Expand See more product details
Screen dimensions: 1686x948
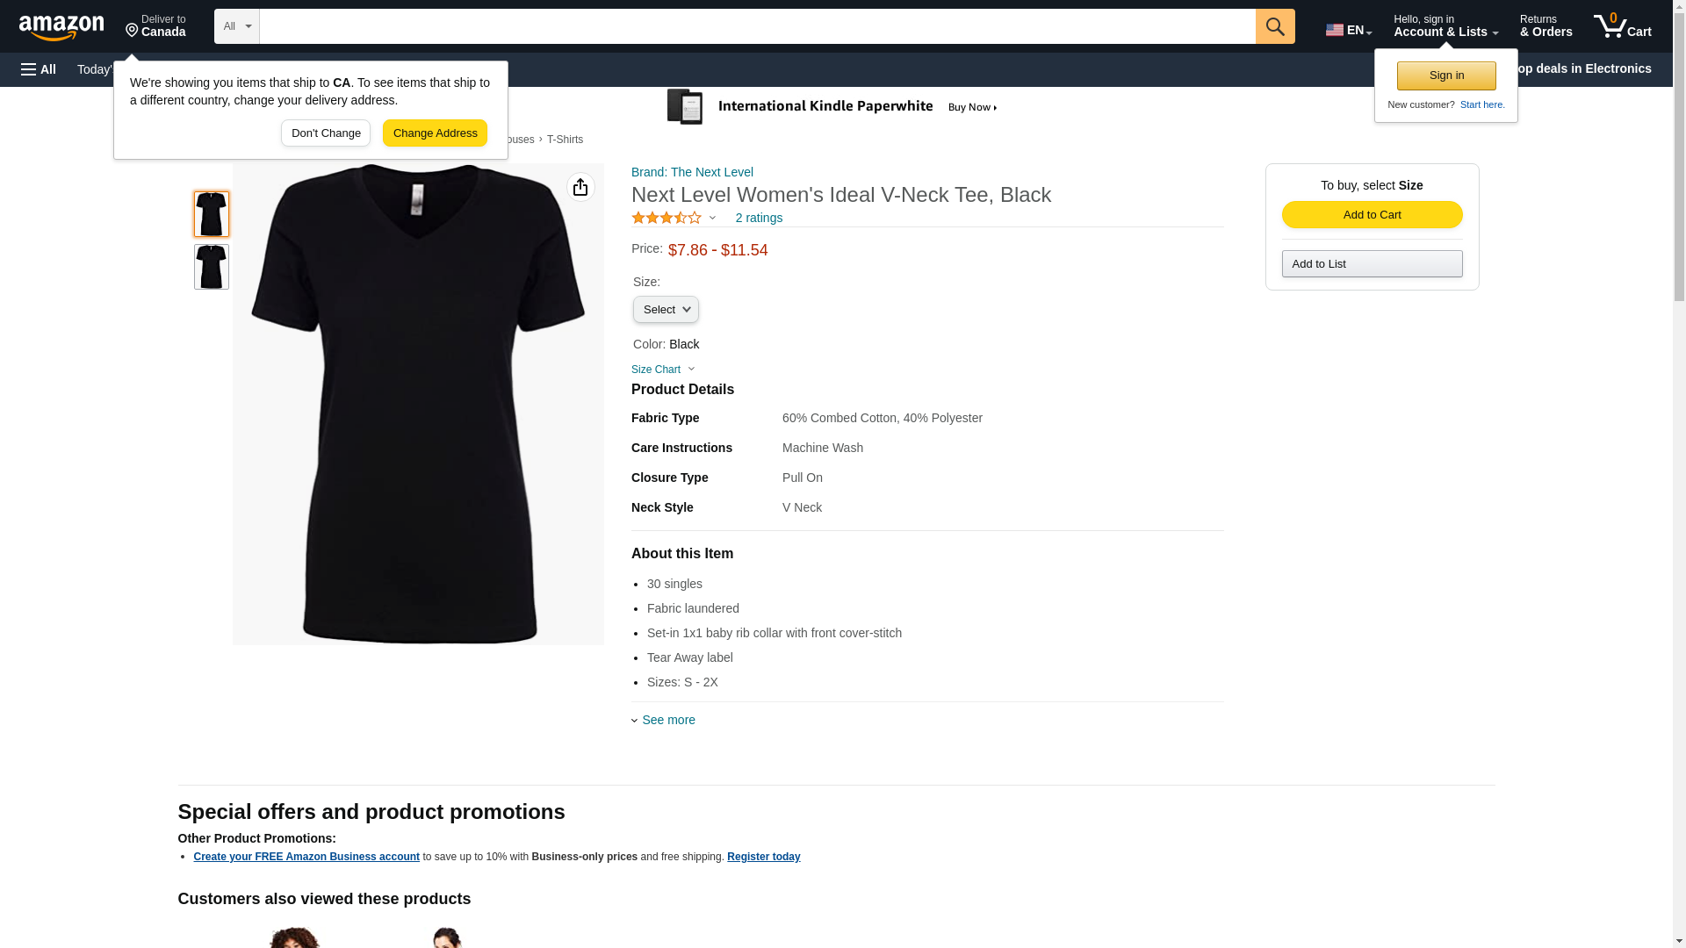667,720
